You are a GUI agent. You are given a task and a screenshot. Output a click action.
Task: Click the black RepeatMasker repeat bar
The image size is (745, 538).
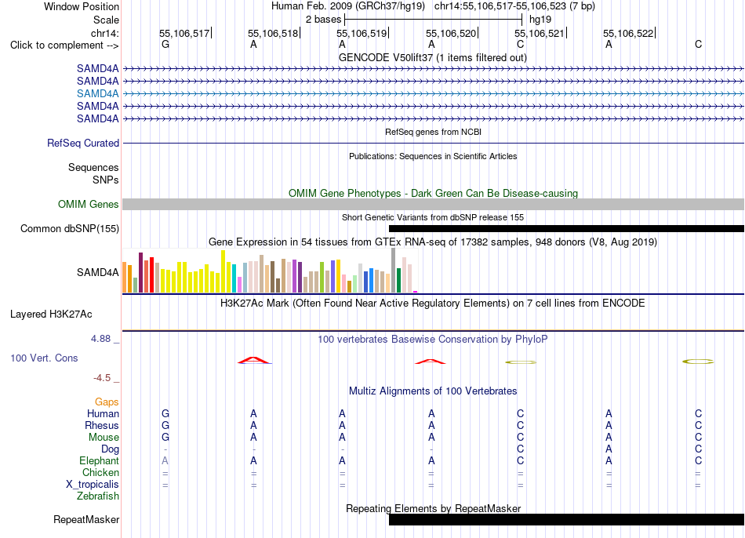click(566, 519)
